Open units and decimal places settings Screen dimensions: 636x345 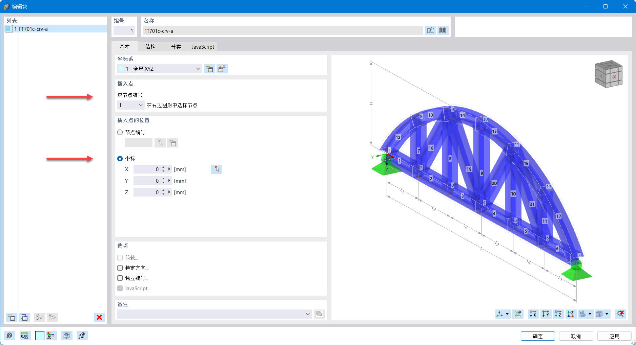[x=25, y=336]
